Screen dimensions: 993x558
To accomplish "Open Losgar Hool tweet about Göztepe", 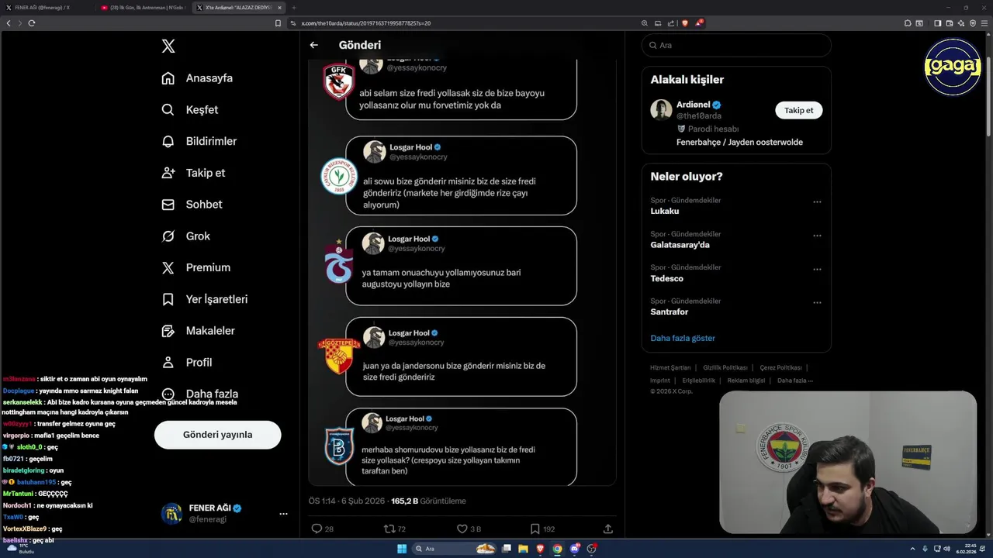I will coord(461,356).
